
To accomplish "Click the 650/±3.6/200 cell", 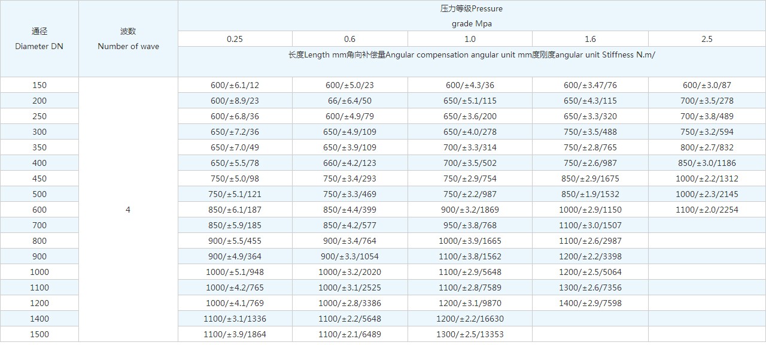I will [x=470, y=116].
